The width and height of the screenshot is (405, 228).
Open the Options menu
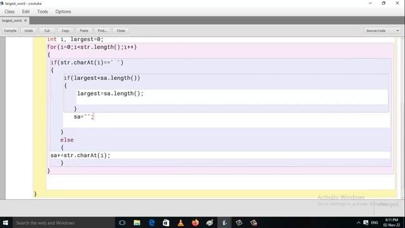click(x=63, y=11)
